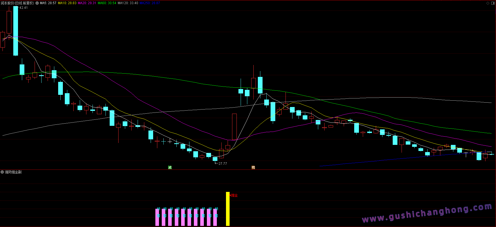This screenshot has height=227, width=496.
Task: Click the MA10 yellow indicator label
Action: pyautogui.click(x=67, y=3)
